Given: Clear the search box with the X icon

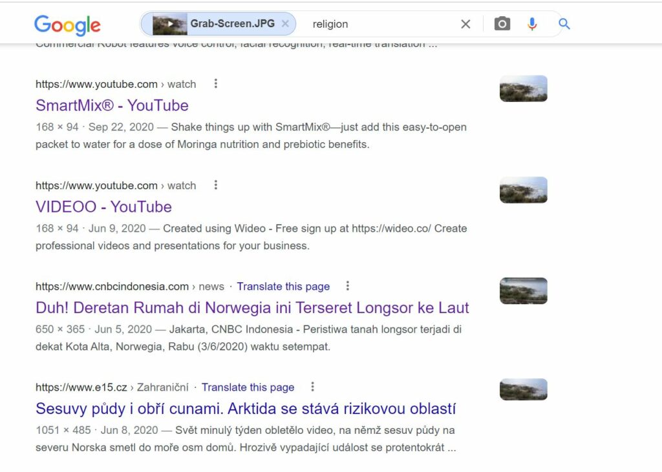Looking at the screenshot, I should click(x=465, y=24).
